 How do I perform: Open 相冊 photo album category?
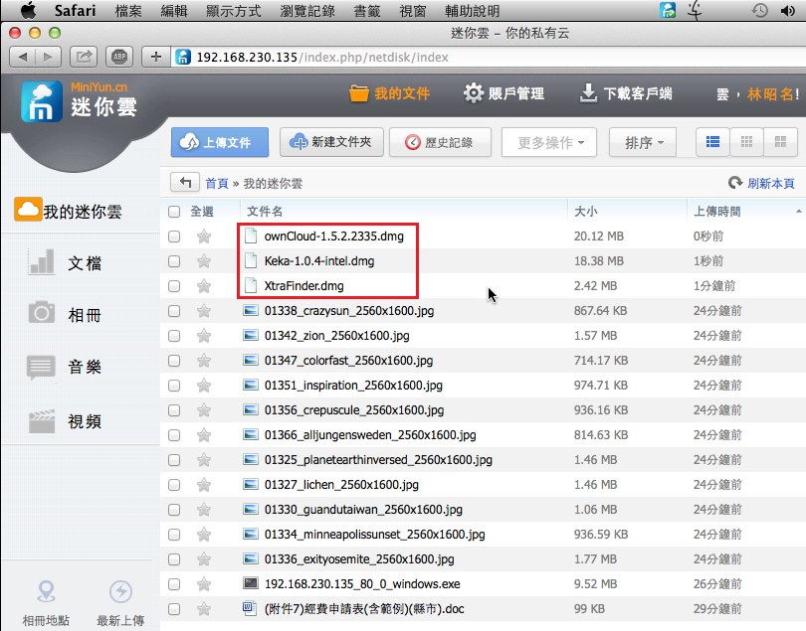[66, 314]
